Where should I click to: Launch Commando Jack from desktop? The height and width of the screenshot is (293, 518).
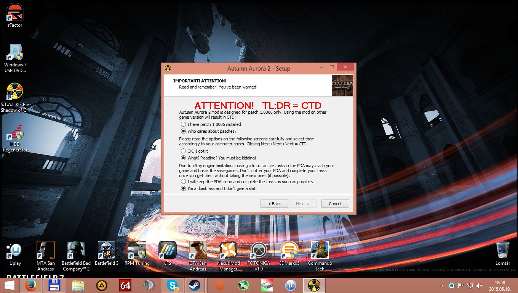coord(320,256)
